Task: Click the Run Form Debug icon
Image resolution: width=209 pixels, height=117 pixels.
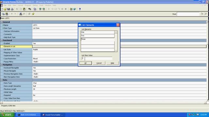Action: [x=43, y=9]
